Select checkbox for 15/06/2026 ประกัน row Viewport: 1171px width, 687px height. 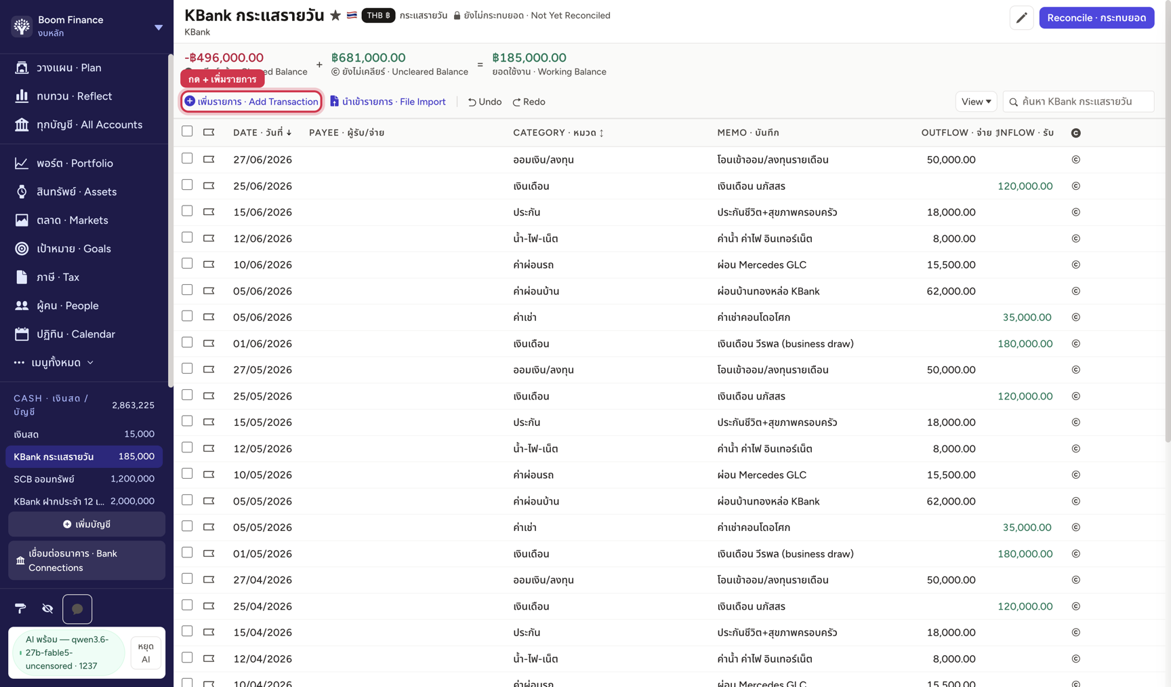click(187, 211)
